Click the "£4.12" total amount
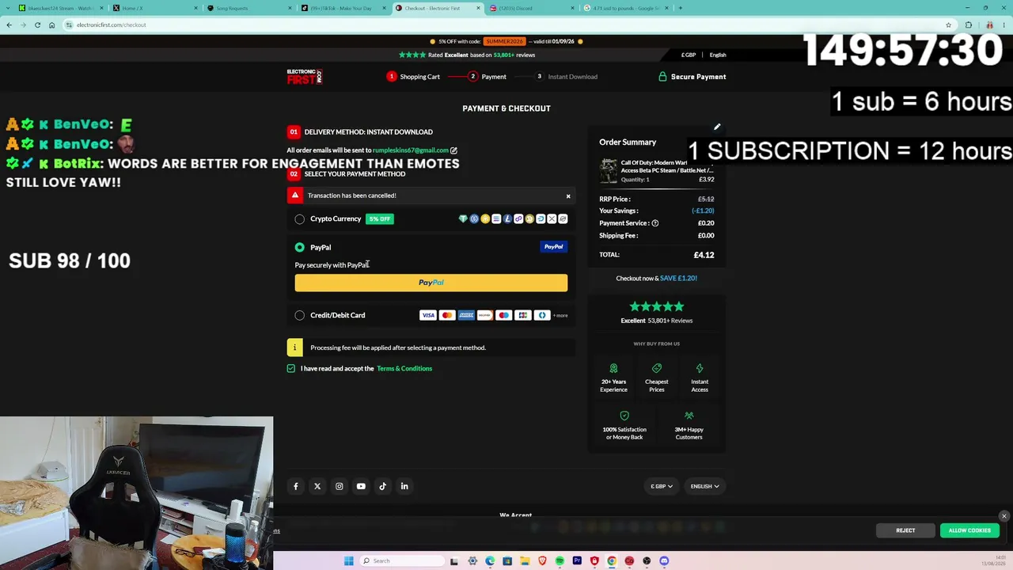This screenshot has height=570, width=1013. 704,255
